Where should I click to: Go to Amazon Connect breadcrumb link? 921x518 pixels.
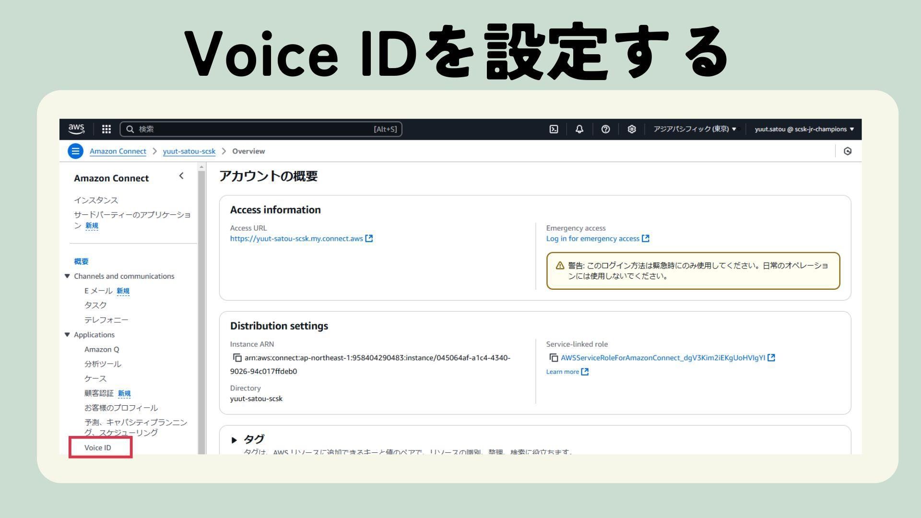(x=118, y=151)
